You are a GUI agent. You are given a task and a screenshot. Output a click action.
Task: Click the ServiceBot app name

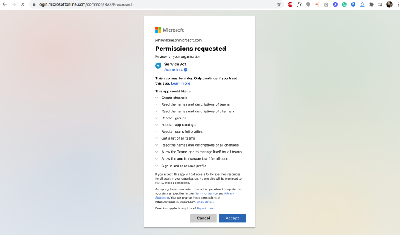(x=175, y=64)
